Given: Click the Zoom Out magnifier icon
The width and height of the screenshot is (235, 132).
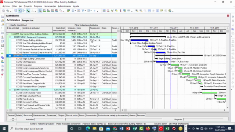Looking at the screenshot, I should (141, 11).
